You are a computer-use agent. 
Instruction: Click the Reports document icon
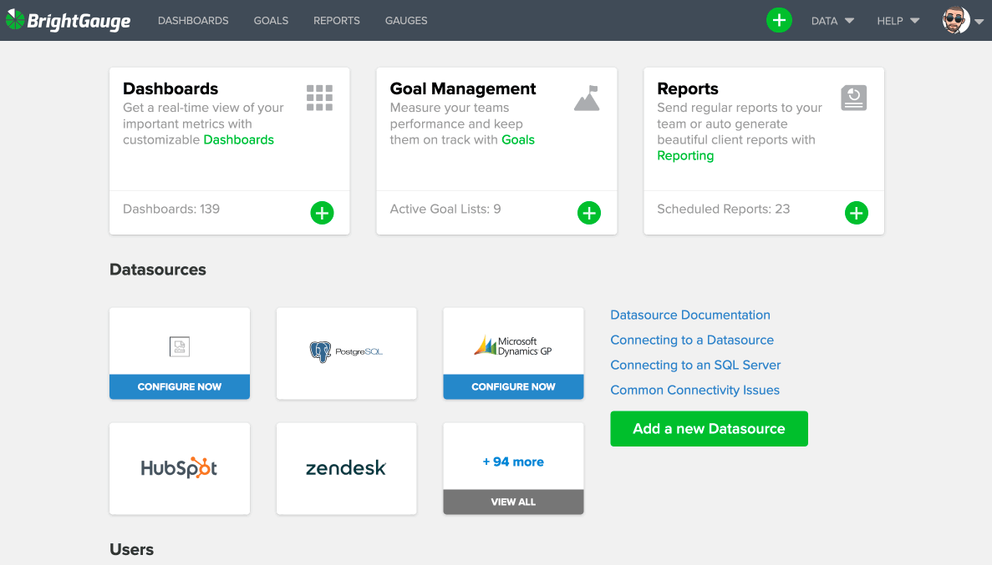click(x=853, y=98)
